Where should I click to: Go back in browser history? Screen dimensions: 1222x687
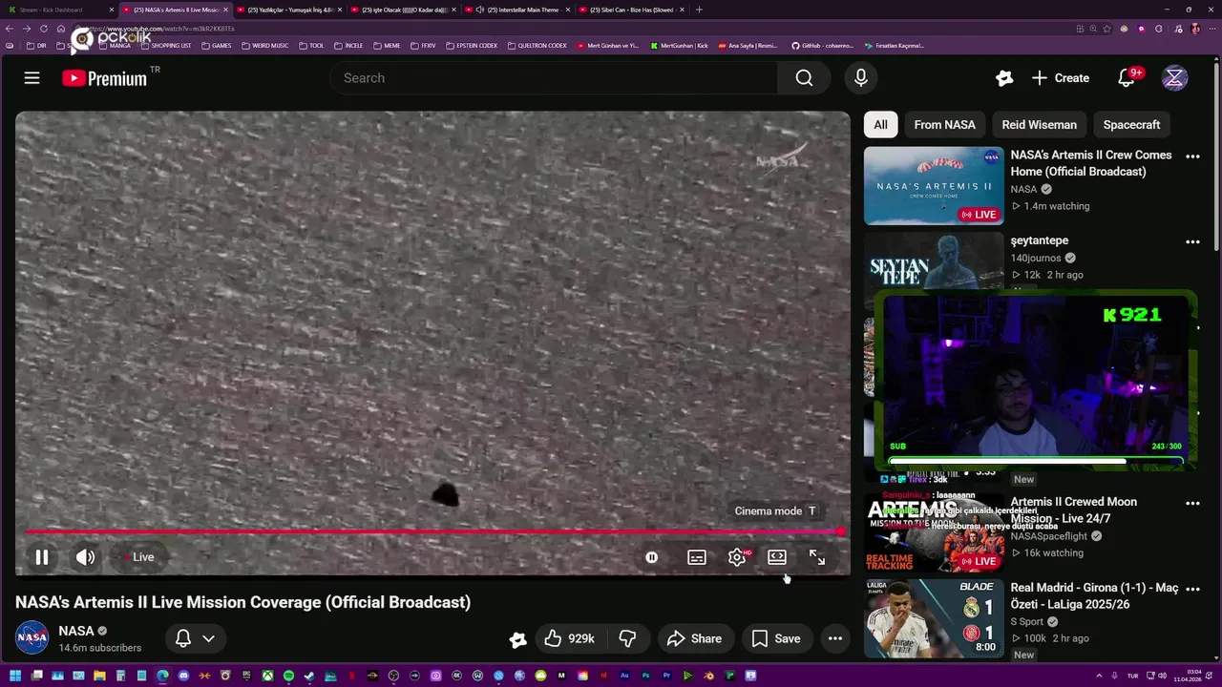pos(10,29)
